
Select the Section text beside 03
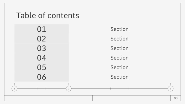pyautogui.click(x=119, y=48)
